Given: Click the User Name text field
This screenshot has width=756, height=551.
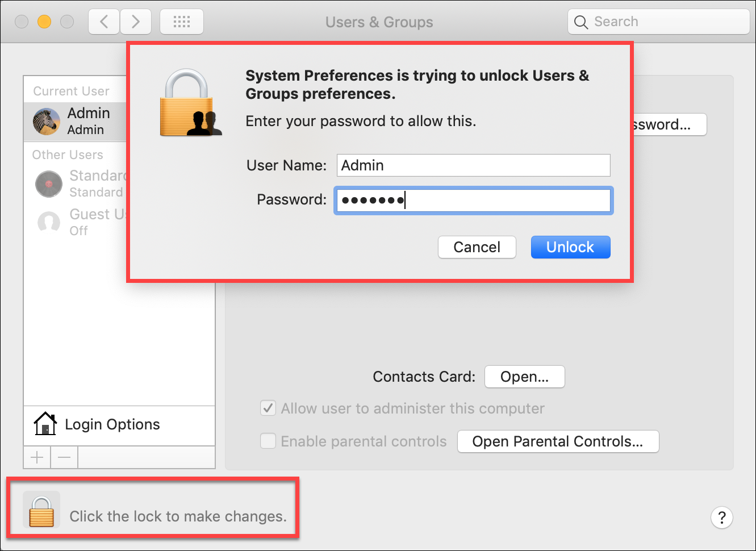Looking at the screenshot, I should 474,165.
